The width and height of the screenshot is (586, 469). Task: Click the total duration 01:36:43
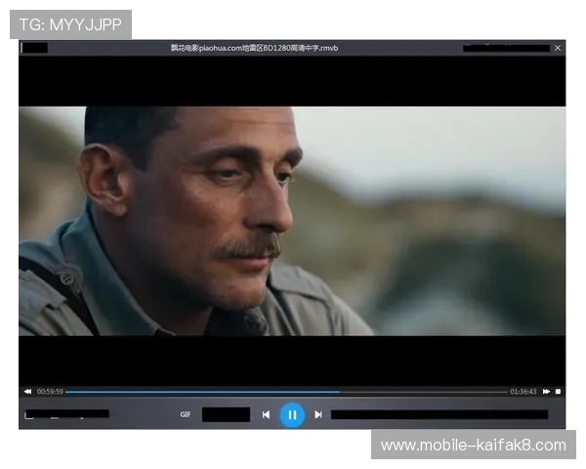[523, 392]
